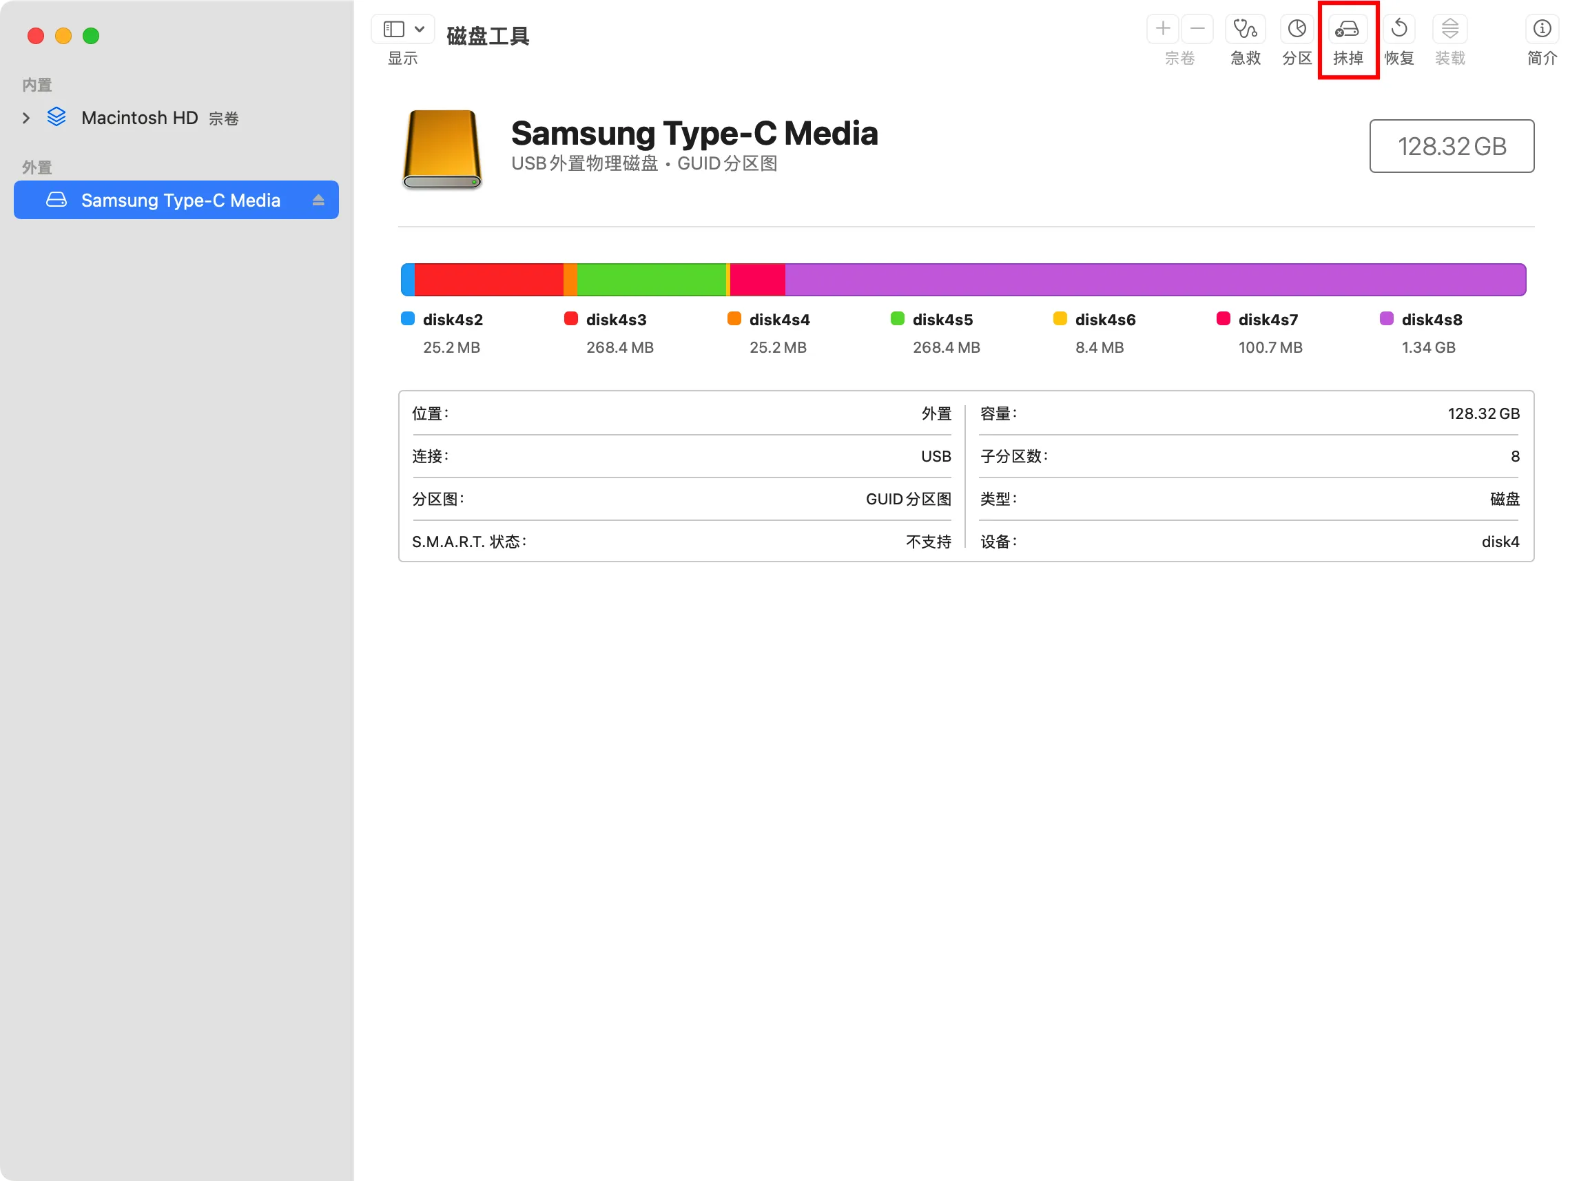
Task: Add a volume with the plus button
Action: tap(1163, 29)
